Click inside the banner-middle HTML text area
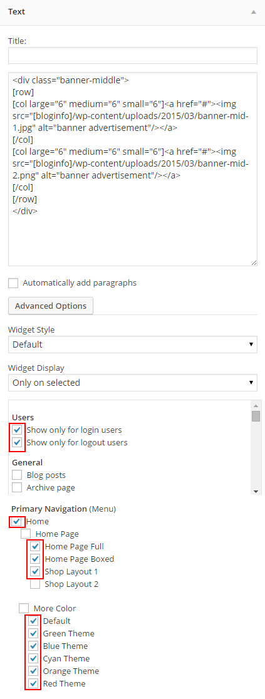The height and width of the screenshot is (699, 265). tap(133, 169)
